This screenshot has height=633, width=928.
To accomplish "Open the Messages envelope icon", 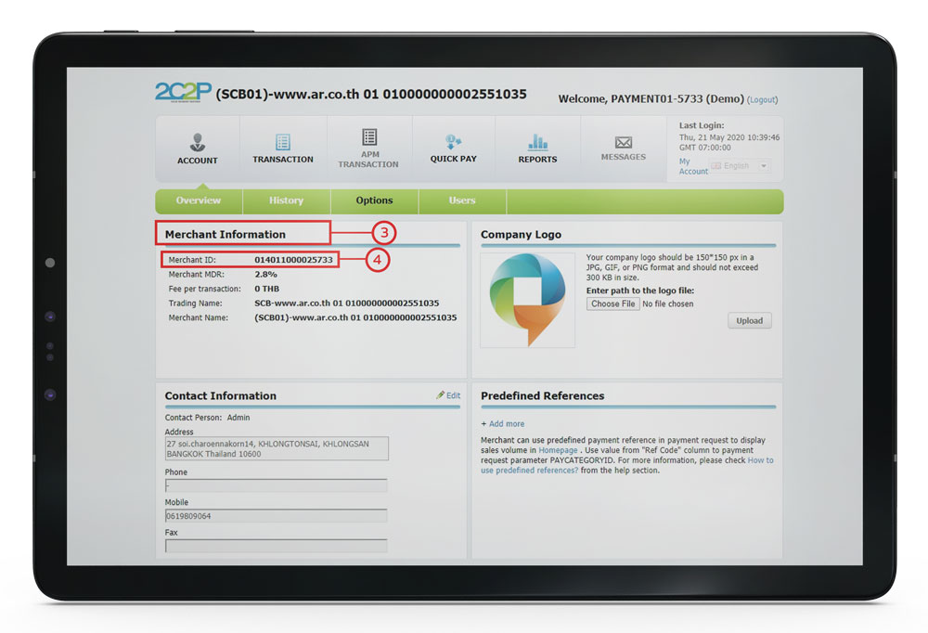I will coord(624,142).
